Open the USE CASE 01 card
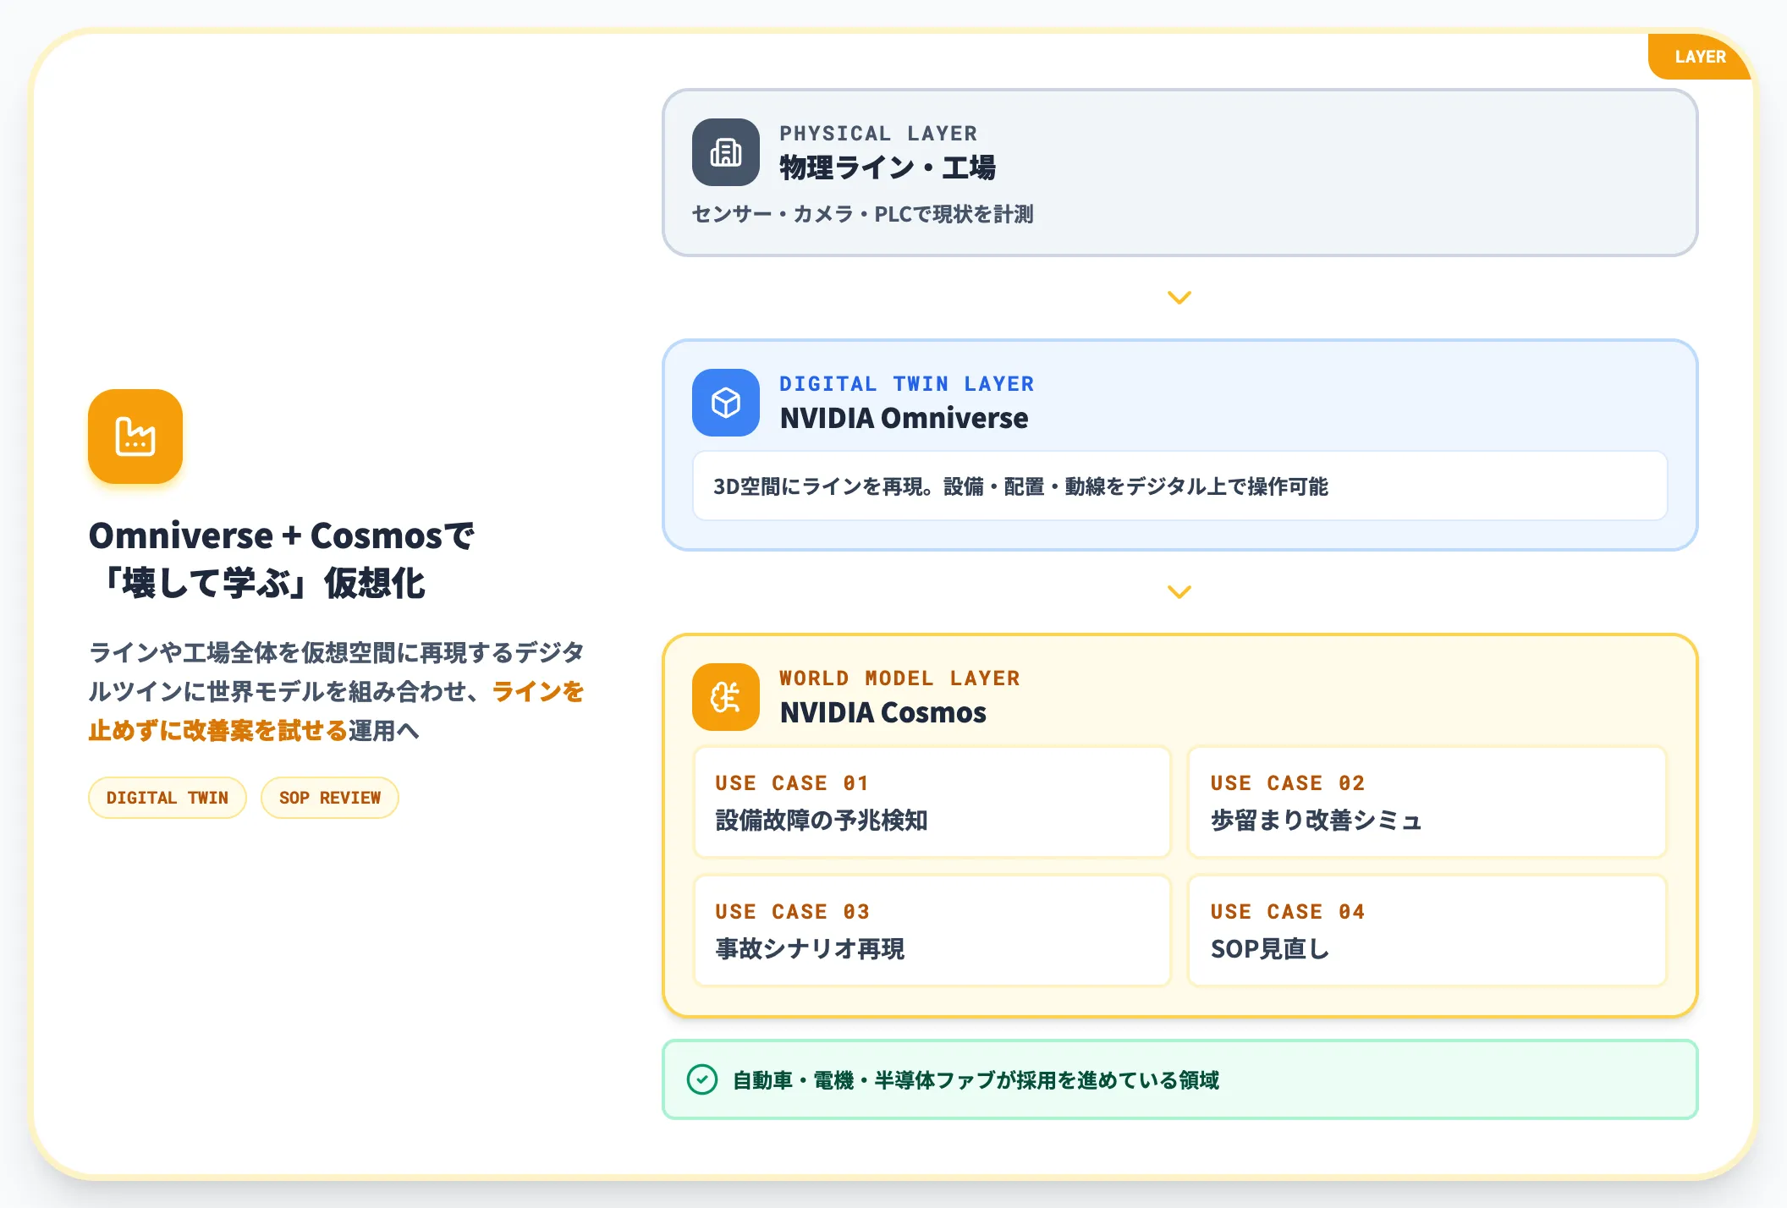This screenshot has height=1208, width=1787. (x=932, y=802)
